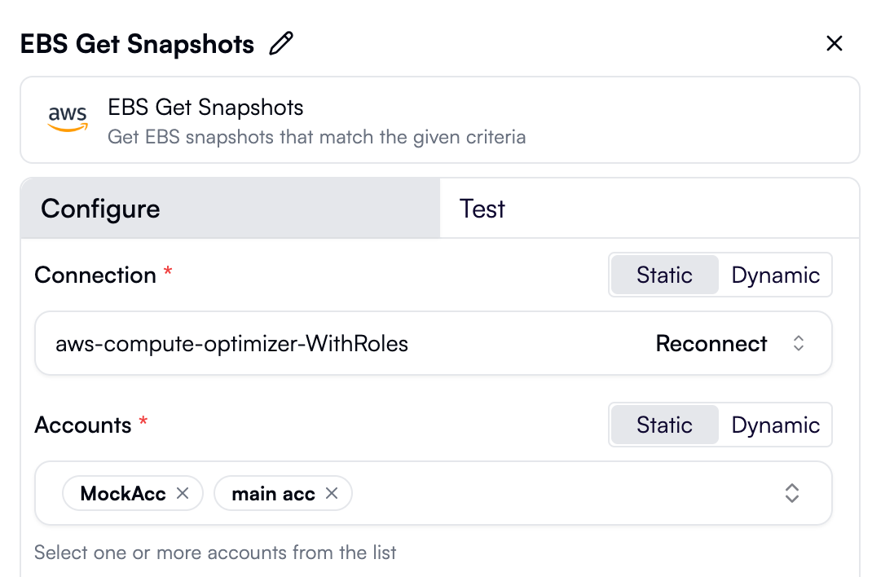Screen dimensions: 872x577
Task: Click the chevron icon beside Reconnect
Action: [798, 343]
